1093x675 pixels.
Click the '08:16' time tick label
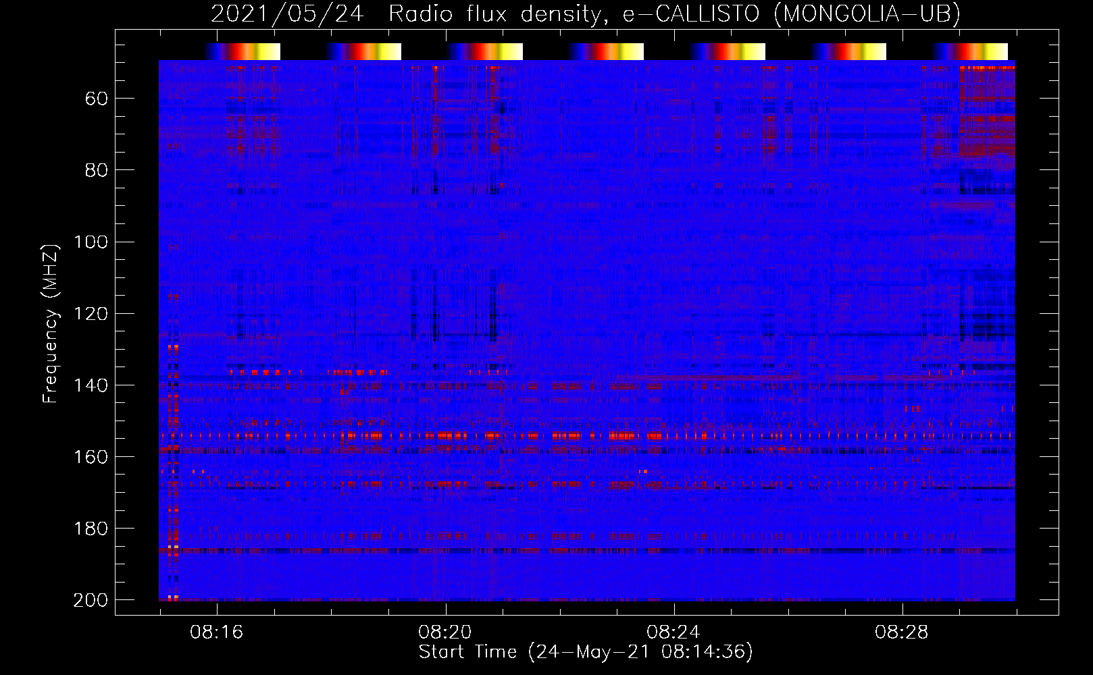click(x=217, y=632)
